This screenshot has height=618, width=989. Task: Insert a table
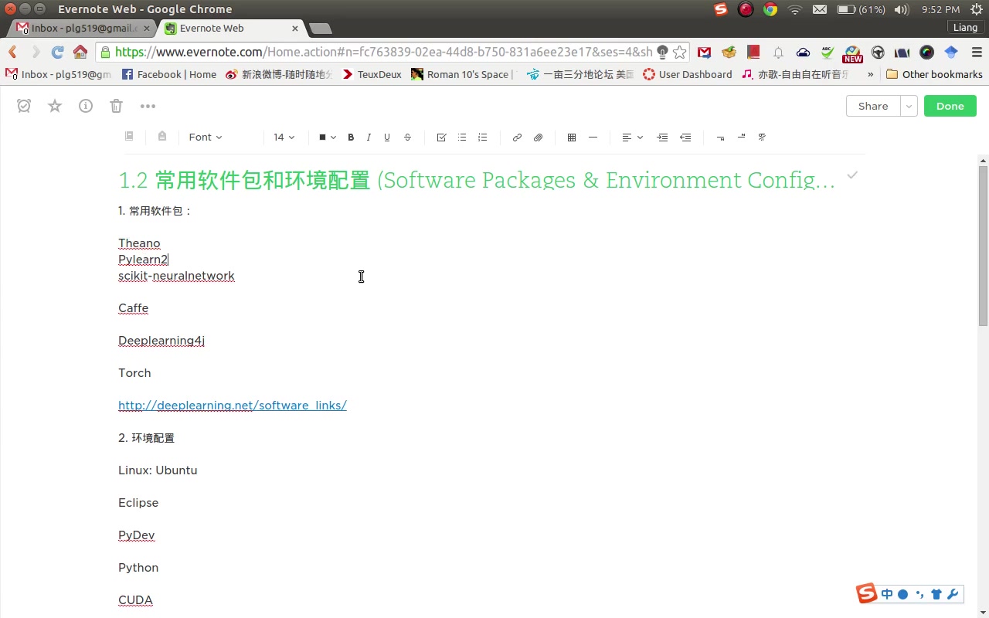pyautogui.click(x=572, y=138)
